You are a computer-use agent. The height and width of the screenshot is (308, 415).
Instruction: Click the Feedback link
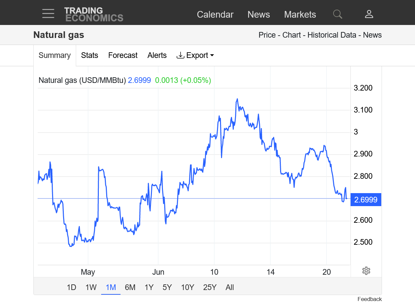tap(370, 299)
